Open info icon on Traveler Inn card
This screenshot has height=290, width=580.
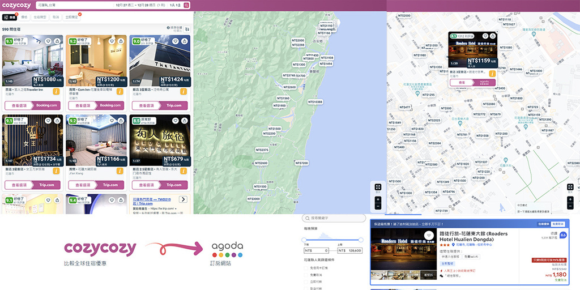pyautogui.click(x=57, y=91)
